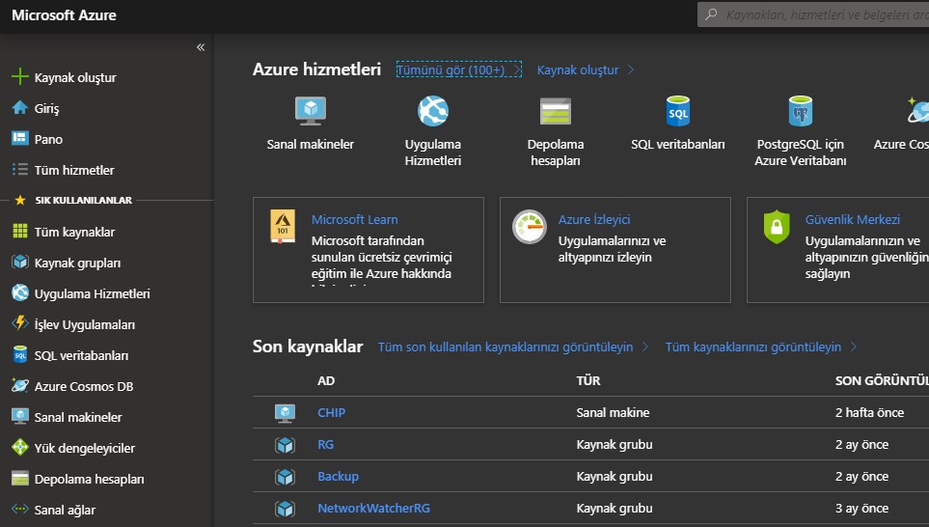
Task: Open PostgreSQL için Azure Veritabanı tile icon
Action: pos(801,111)
